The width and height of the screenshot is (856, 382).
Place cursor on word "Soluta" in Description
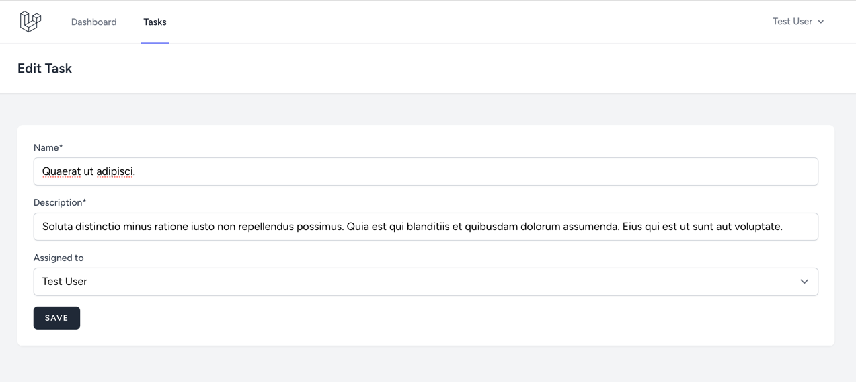57,227
